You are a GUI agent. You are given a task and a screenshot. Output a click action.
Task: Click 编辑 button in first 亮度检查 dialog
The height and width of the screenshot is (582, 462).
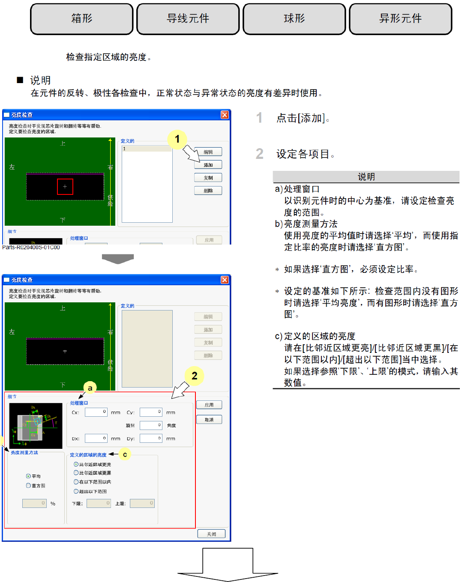tap(208, 152)
